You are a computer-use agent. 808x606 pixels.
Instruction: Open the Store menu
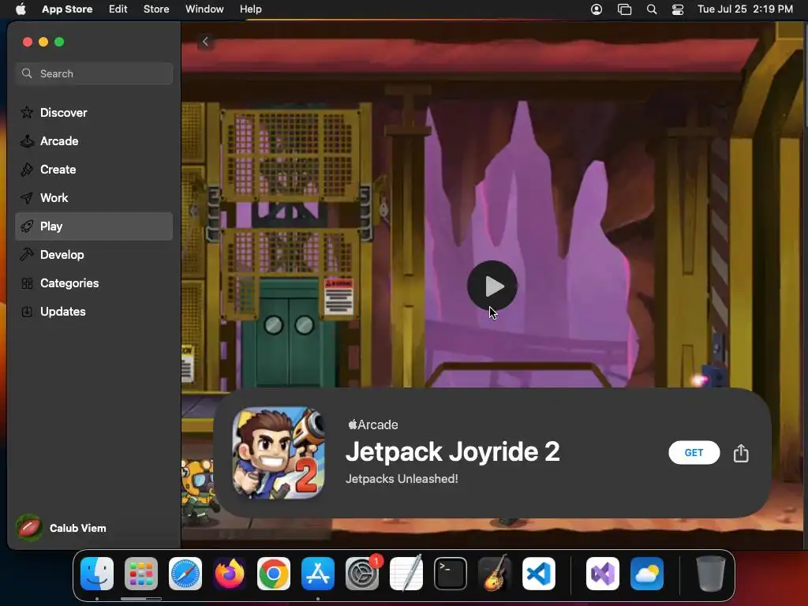(156, 9)
